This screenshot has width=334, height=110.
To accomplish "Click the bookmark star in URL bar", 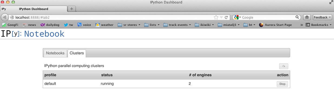I will (x=216, y=17).
